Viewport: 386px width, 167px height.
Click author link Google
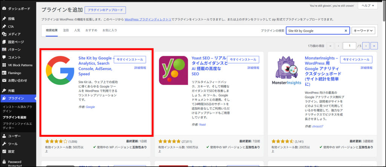click(x=90, y=107)
